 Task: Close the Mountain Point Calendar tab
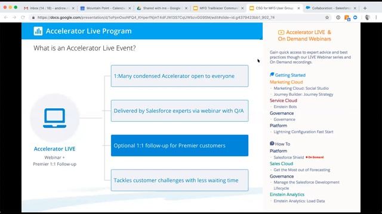(130, 8)
